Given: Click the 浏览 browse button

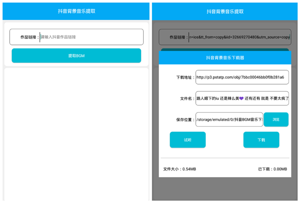Looking at the screenshot, I should pyautogui.click(x=276, y=119).
